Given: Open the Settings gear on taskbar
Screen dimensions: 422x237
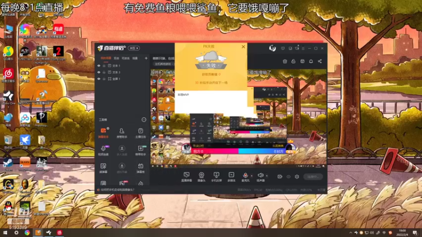Looking at the screenshot, I should point(16,232).
